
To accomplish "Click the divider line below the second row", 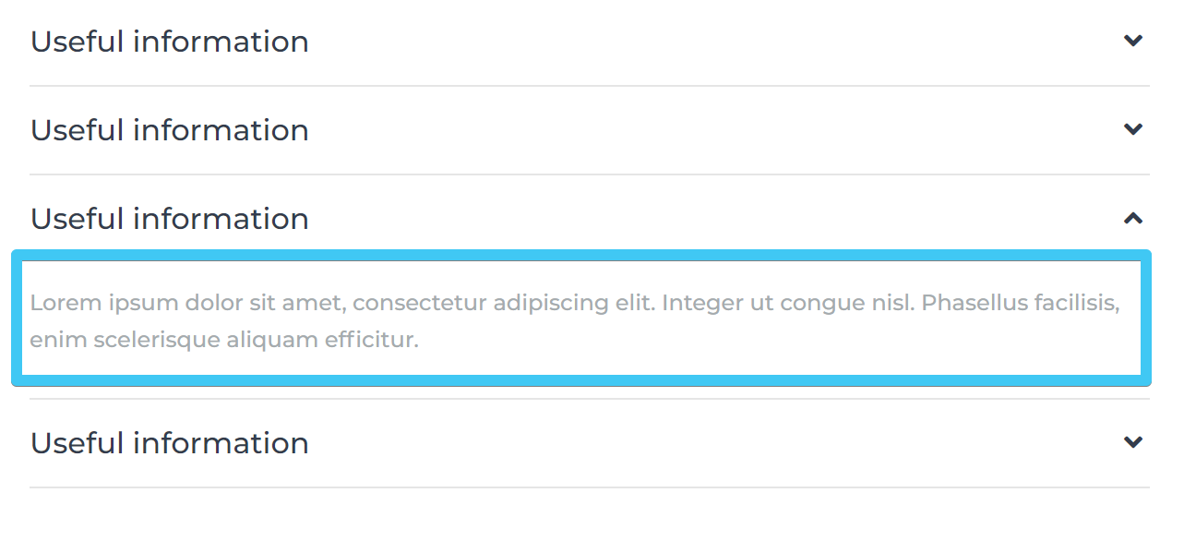I will click(589, 174).
